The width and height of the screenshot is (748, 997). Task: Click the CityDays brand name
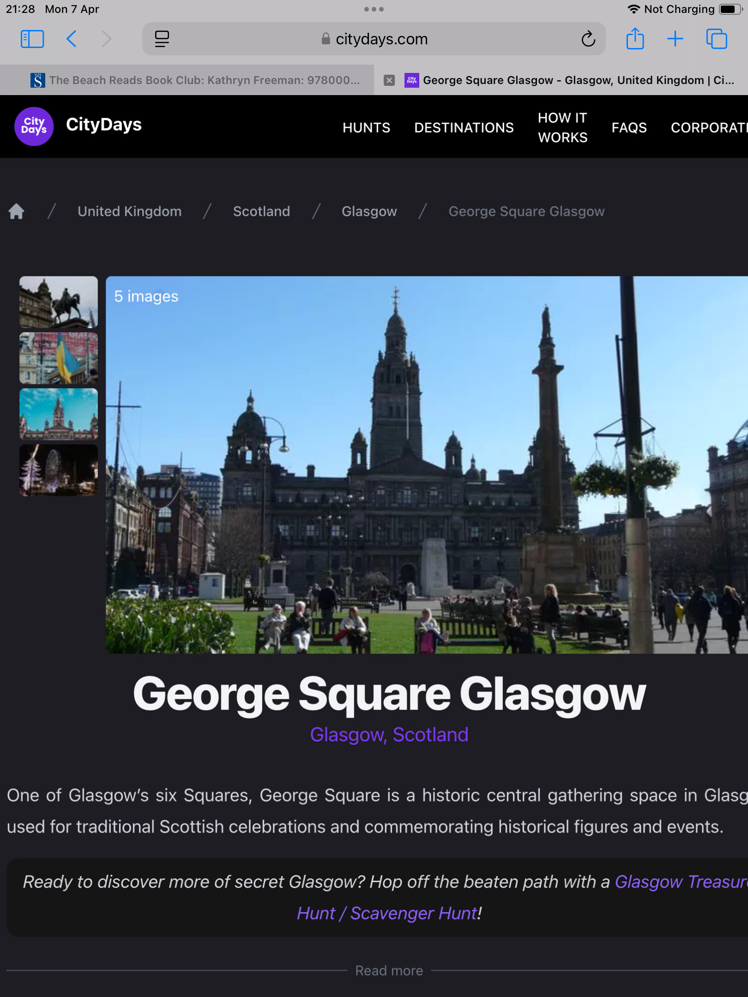[103, 125]
